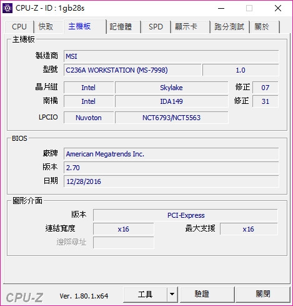Click the southbridge value IDA149
This screenshot has height=306, width=293.
click(171, 101)
